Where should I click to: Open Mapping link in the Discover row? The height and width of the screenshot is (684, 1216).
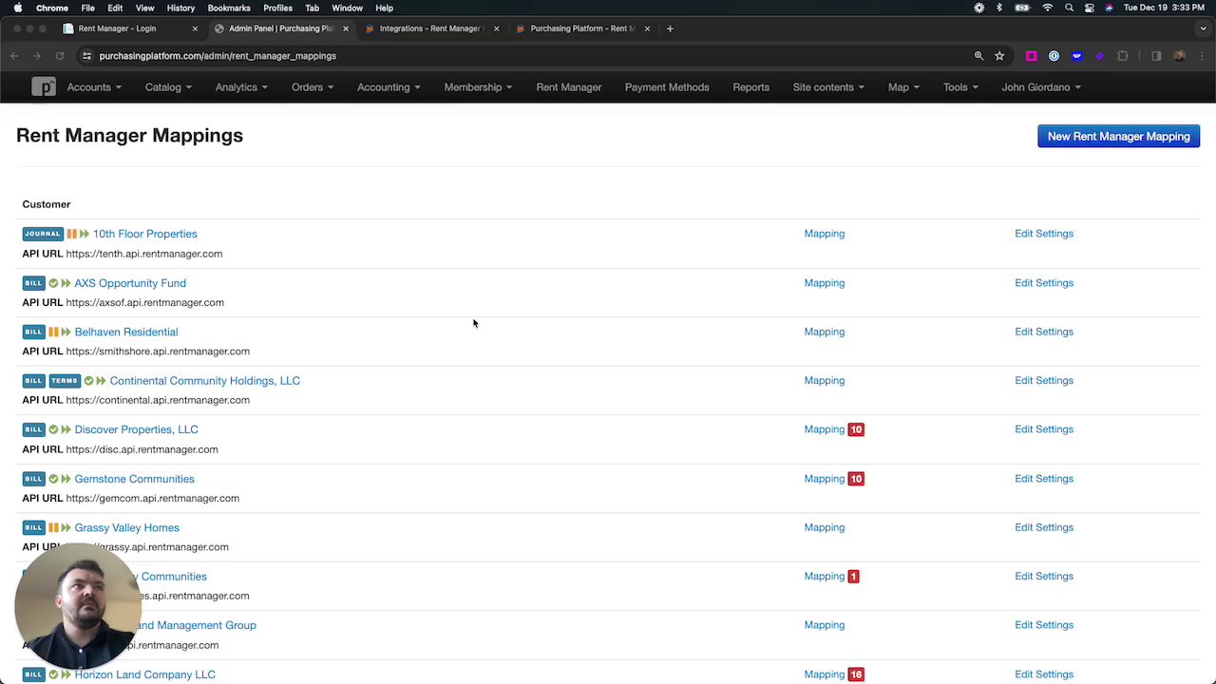point(824,429)
